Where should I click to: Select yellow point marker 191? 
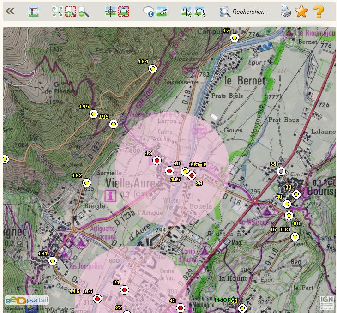[53, 261]
